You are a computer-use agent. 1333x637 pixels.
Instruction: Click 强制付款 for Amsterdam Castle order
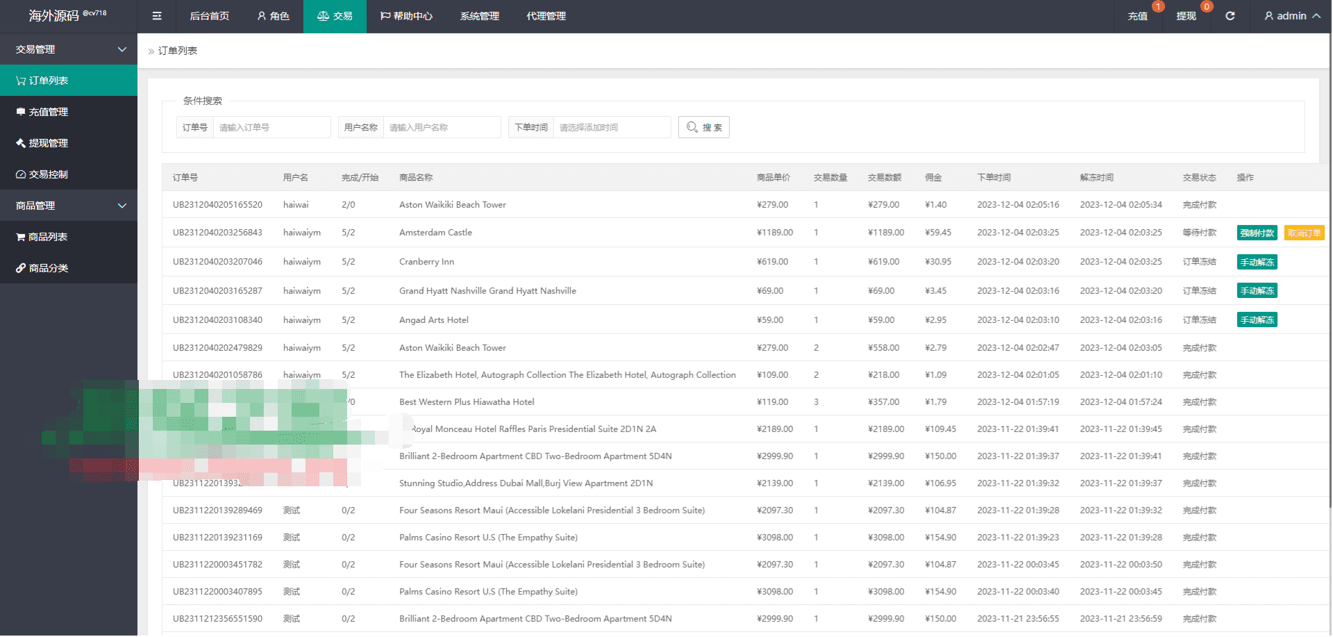1257,233
